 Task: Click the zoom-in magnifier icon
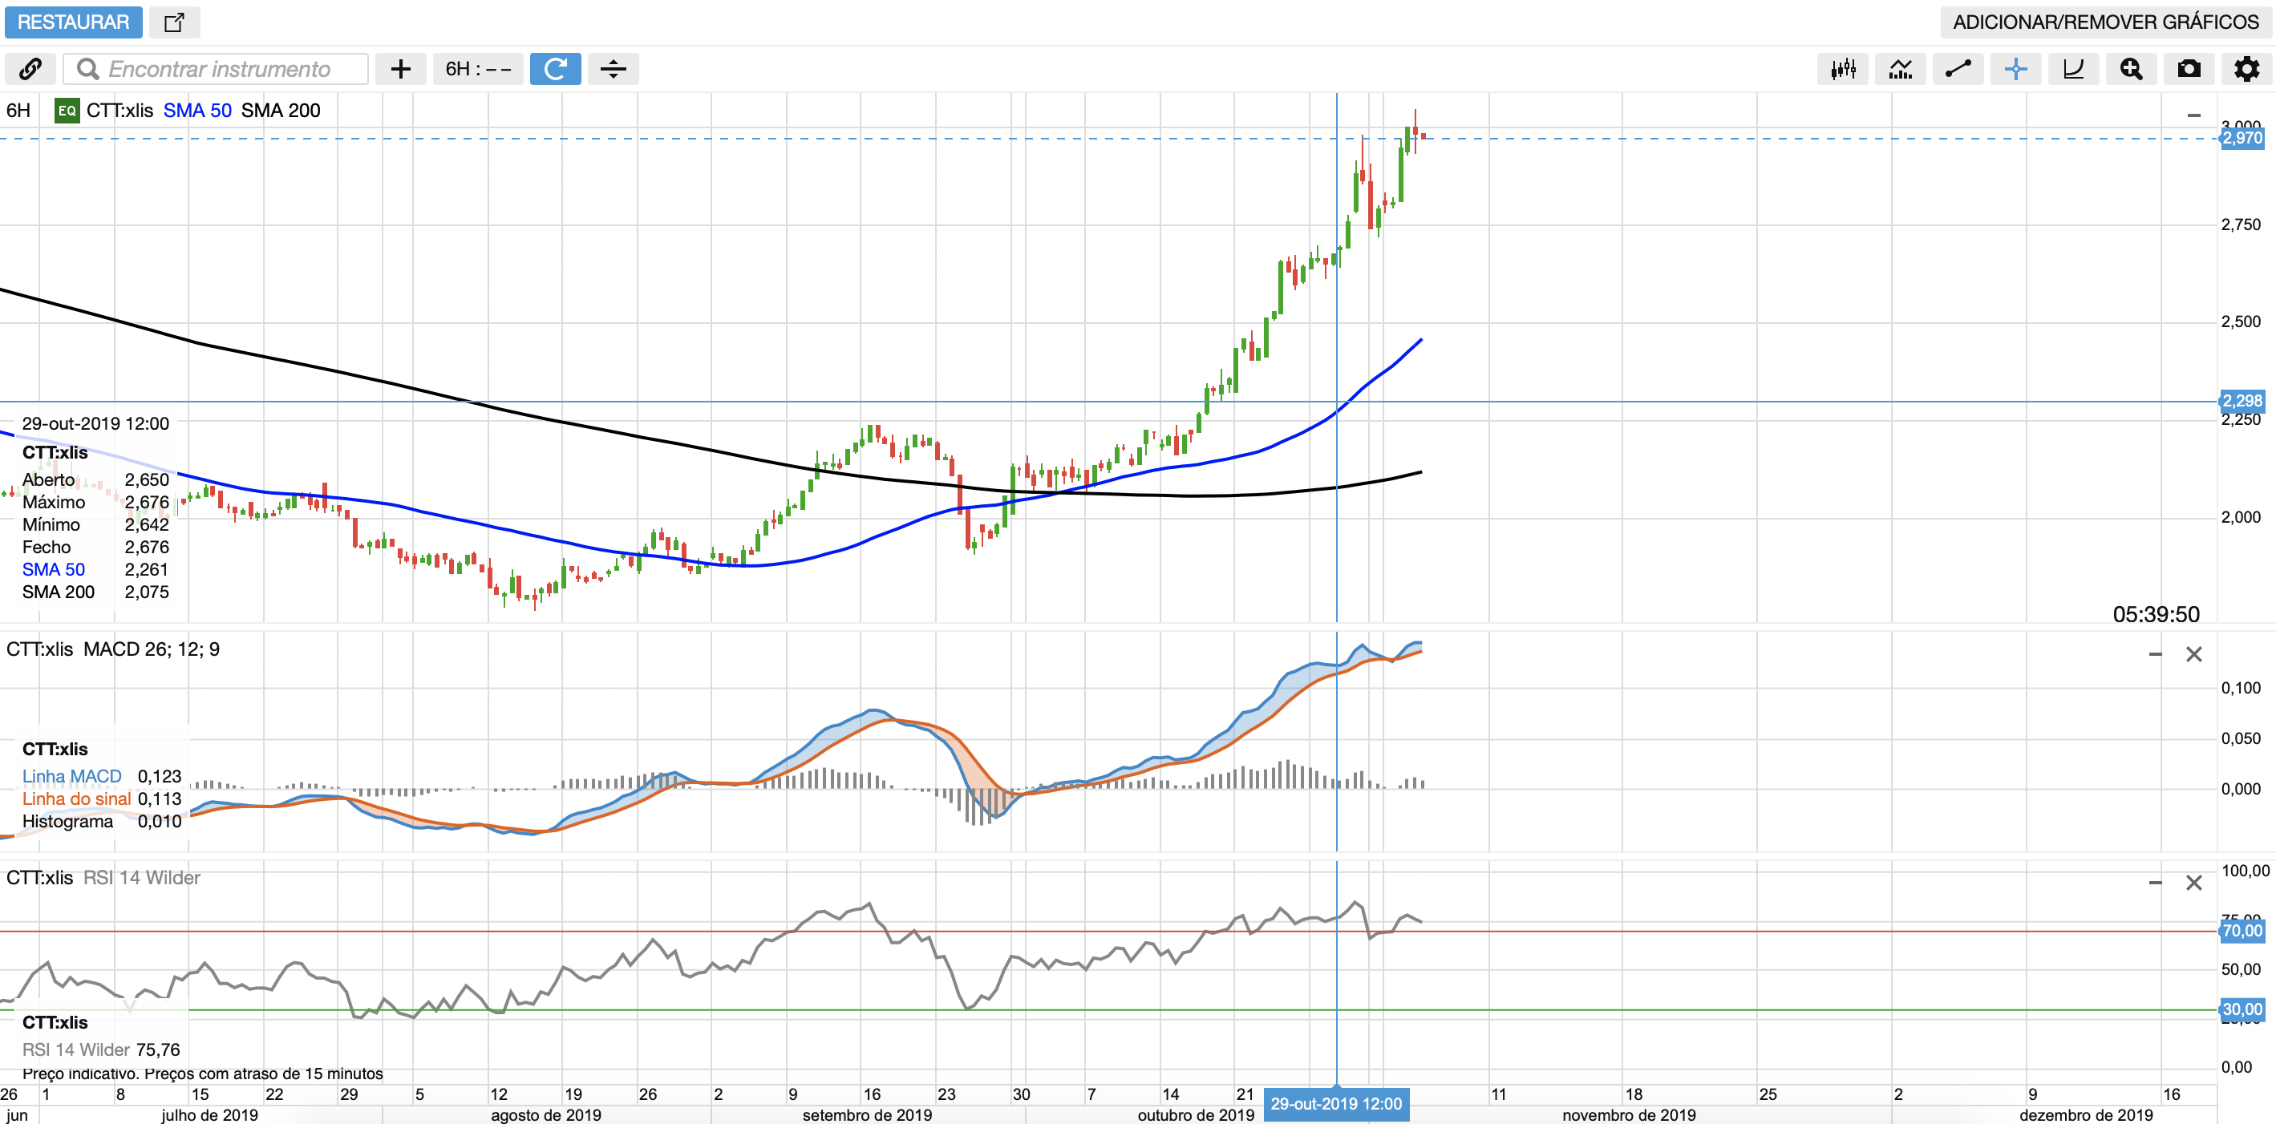tap(2130, 69)
